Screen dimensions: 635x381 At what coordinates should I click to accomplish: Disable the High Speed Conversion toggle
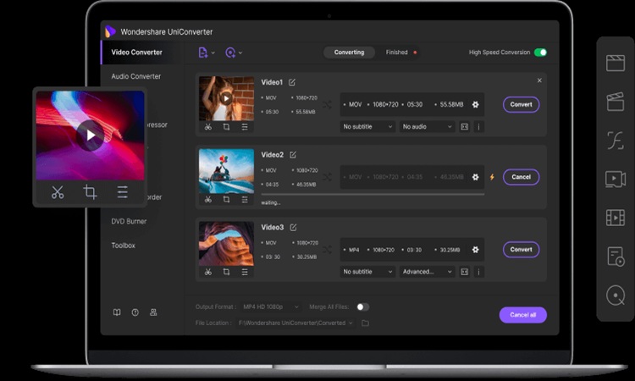tap(540, 52)
